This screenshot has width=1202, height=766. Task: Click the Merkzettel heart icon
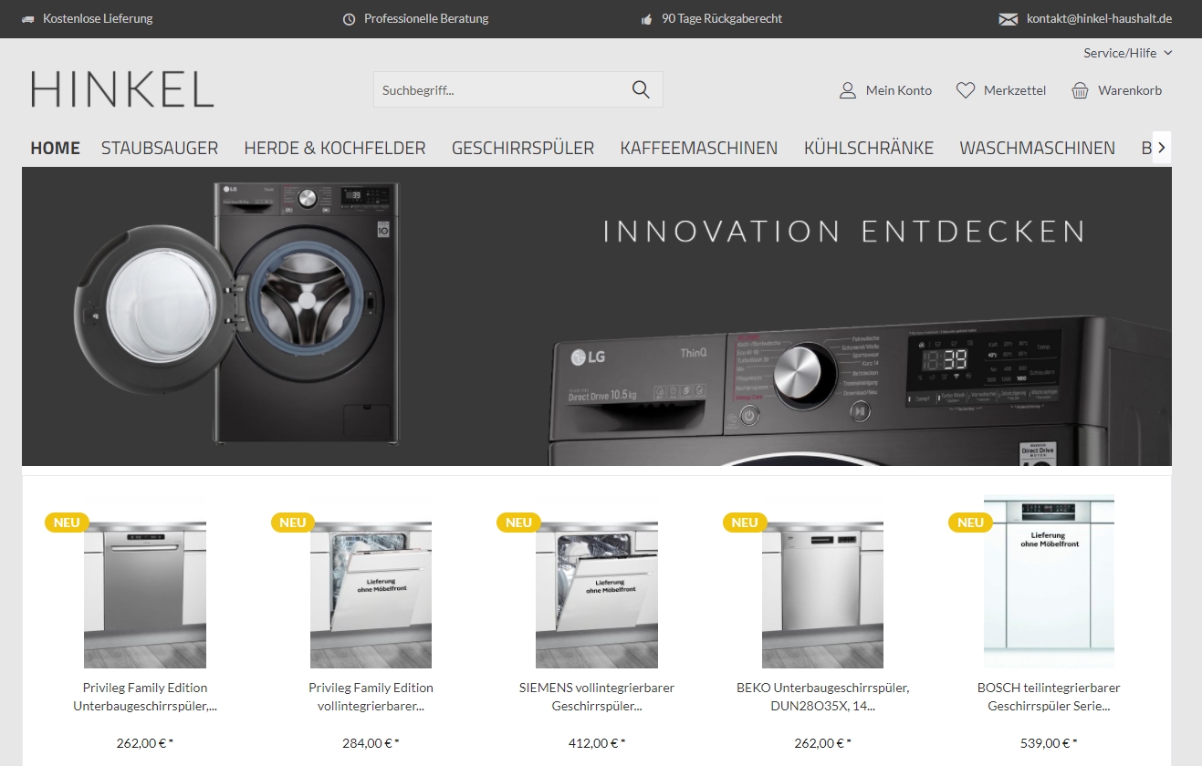tap(966, 90)
